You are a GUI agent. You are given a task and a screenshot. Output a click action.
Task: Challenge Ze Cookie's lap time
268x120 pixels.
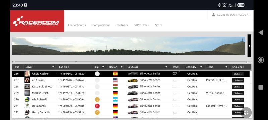pyautogui.click(x=238, y=80)
